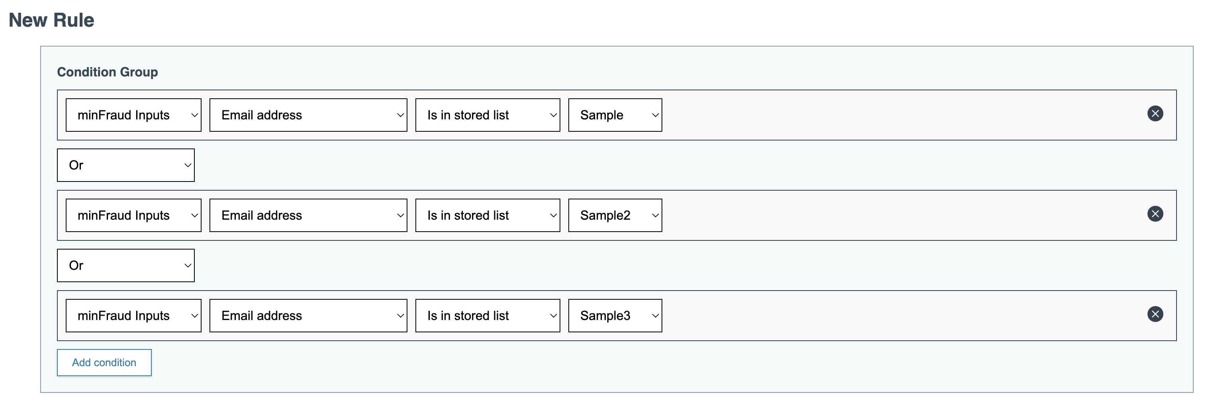Remove the Sample stored list condition

(1155, 114)
